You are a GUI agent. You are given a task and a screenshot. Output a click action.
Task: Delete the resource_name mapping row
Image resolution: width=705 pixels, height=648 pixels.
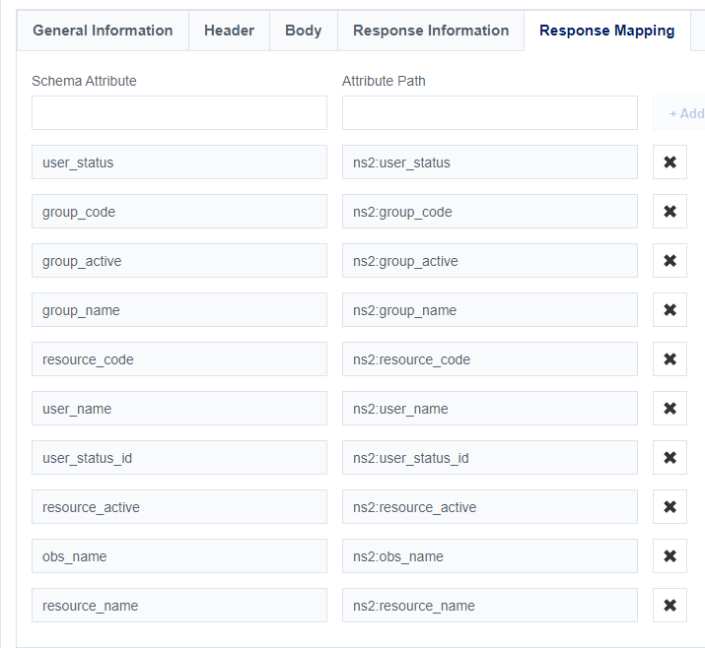pyautogui.click(x=670, y=606)
